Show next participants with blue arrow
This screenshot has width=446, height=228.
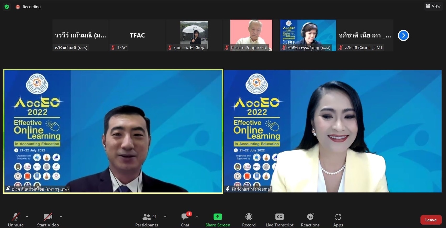pyautogui.click(x=403, y=35)
